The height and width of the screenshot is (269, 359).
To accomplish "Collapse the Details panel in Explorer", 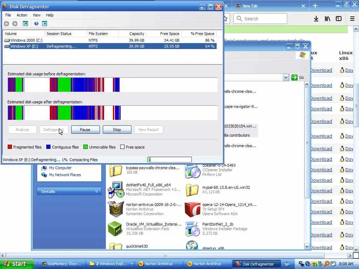I will (x=97, y=191).
